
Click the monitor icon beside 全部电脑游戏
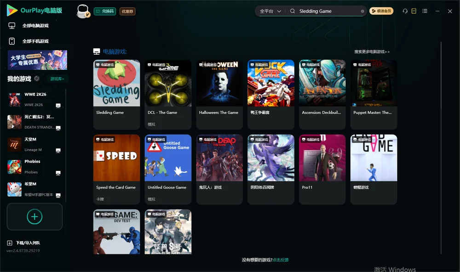(x=12, y=26)
